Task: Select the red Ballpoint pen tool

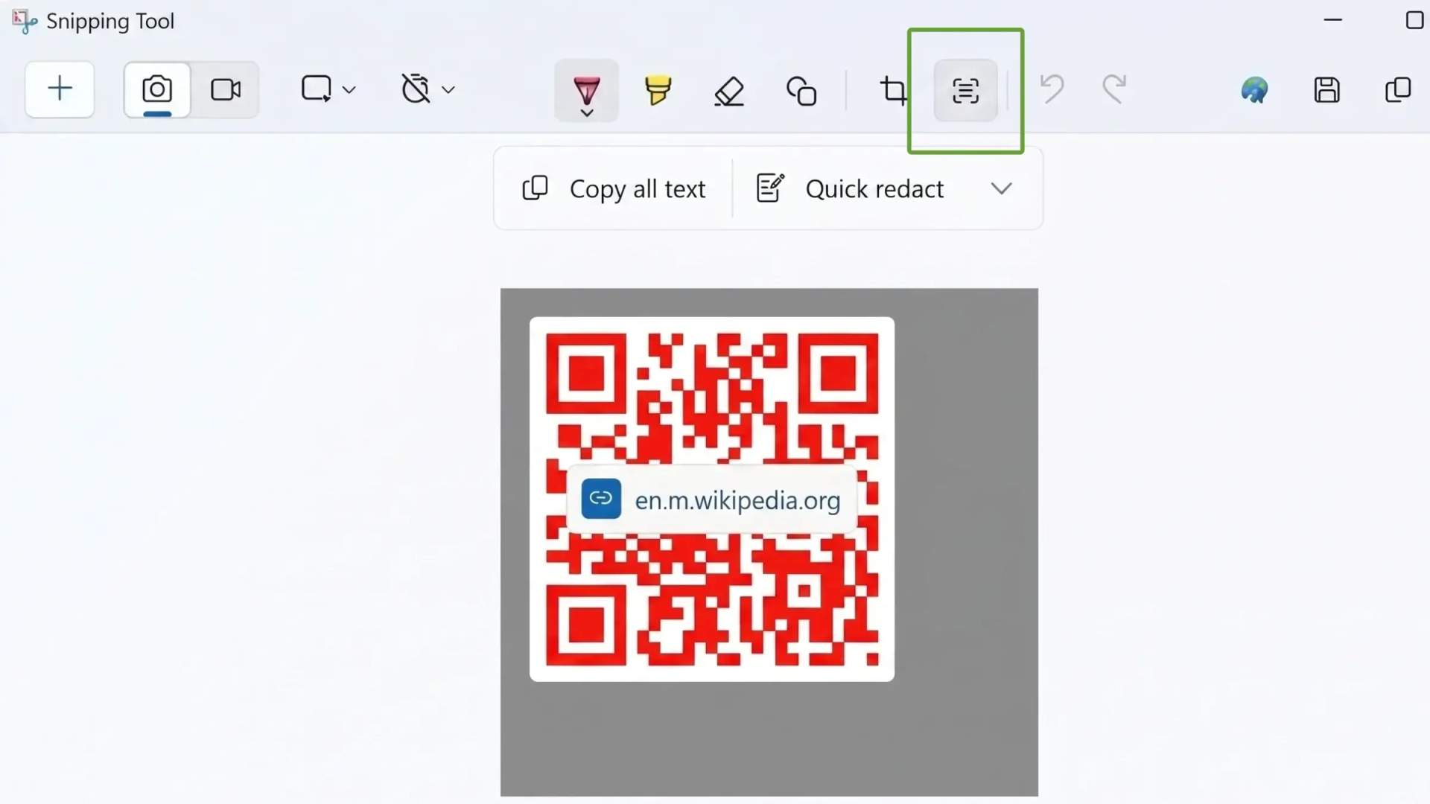Action: 587,91
